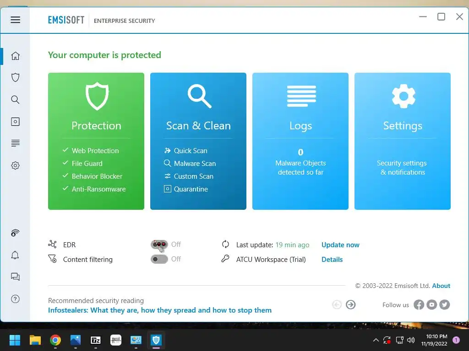
Task: Click Update now link
Action: click(340, 245)
